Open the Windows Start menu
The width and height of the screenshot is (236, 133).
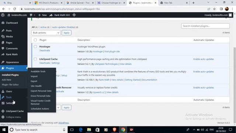coord(4,130)
